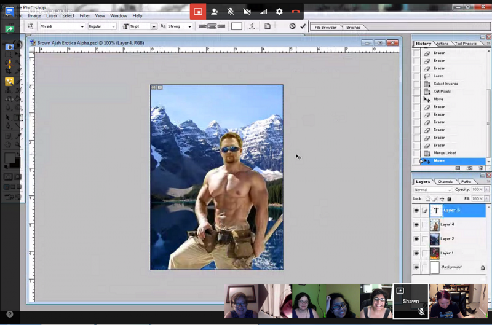Cancel text edit with the circle-slash icon

pyautogui.click(x=293, y=26)
